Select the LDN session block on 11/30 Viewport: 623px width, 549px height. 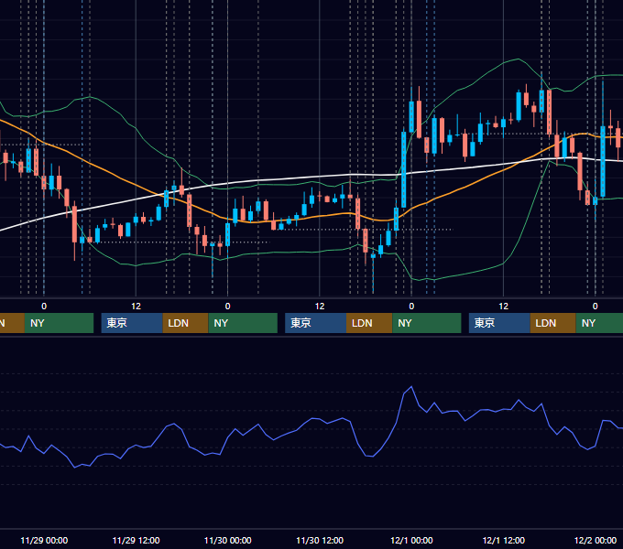pos(369,323)
